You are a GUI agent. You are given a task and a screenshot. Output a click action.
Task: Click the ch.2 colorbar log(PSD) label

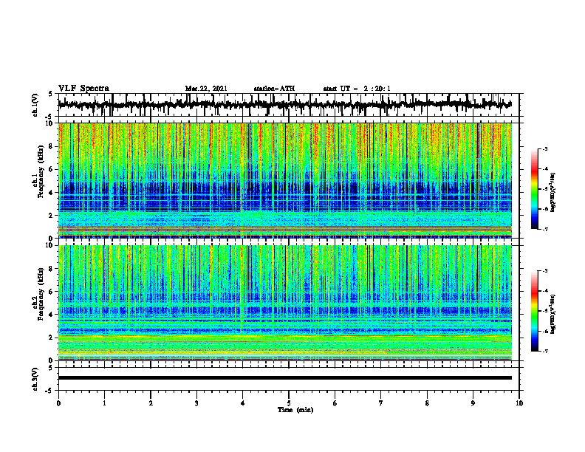tap(553, 314)
